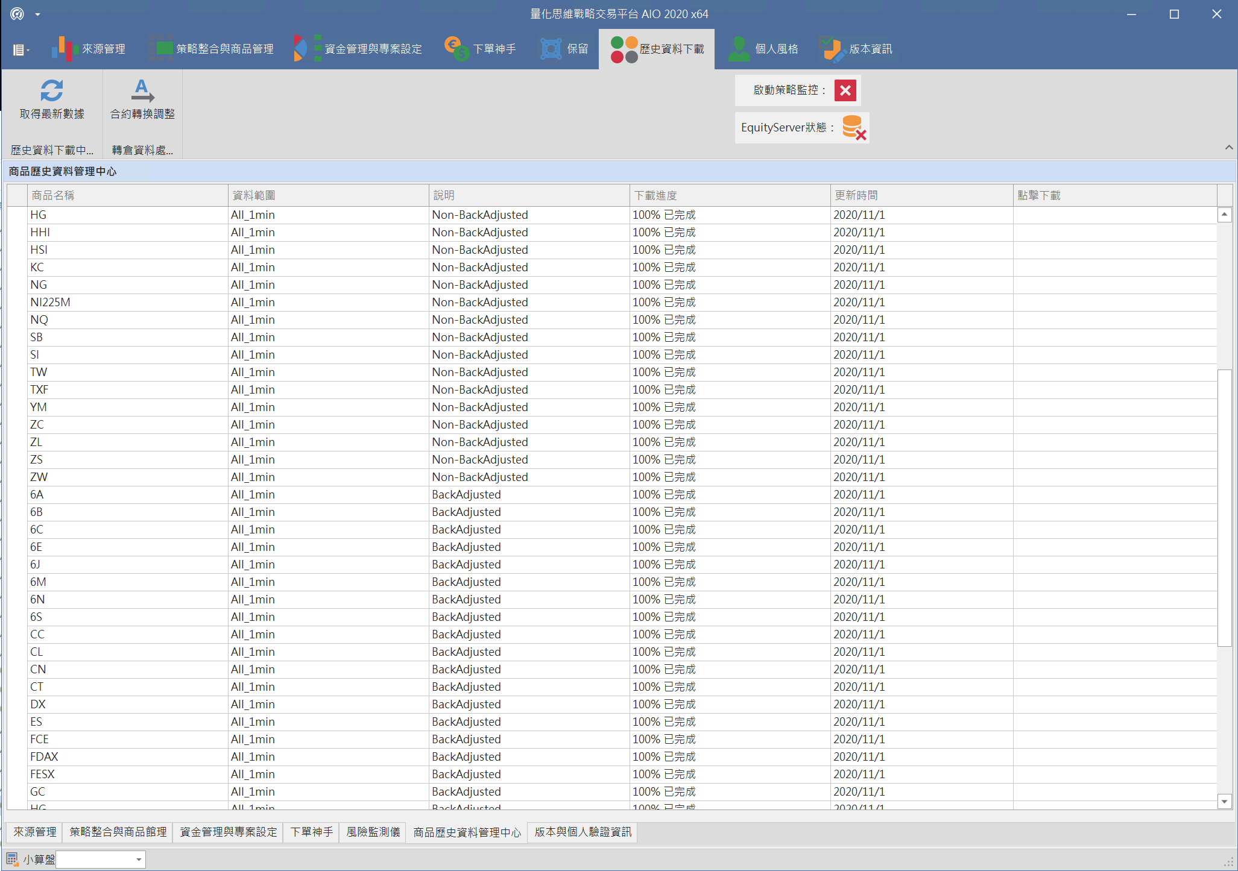Open 版本資訊 ribbon icon

click(832, 49)
